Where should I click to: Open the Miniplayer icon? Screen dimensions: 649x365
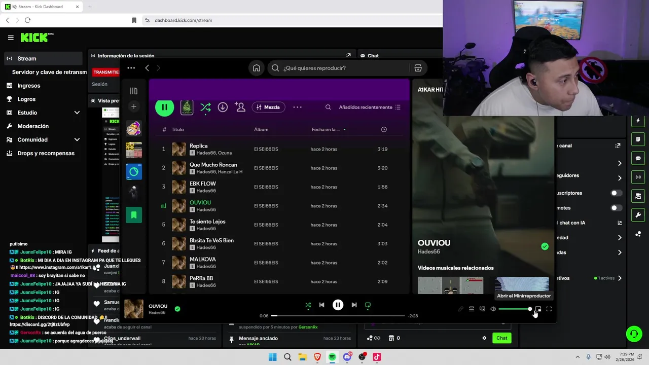(538, 309)
